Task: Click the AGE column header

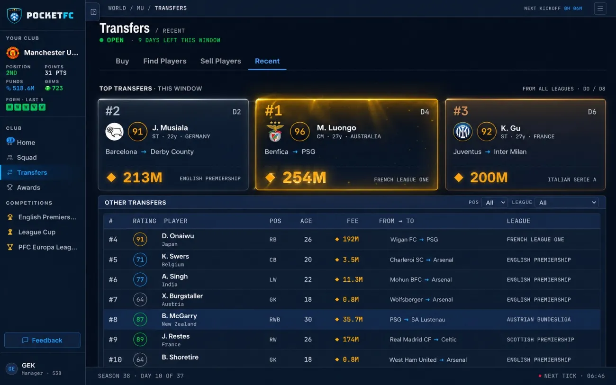Action: pos(306,221)
